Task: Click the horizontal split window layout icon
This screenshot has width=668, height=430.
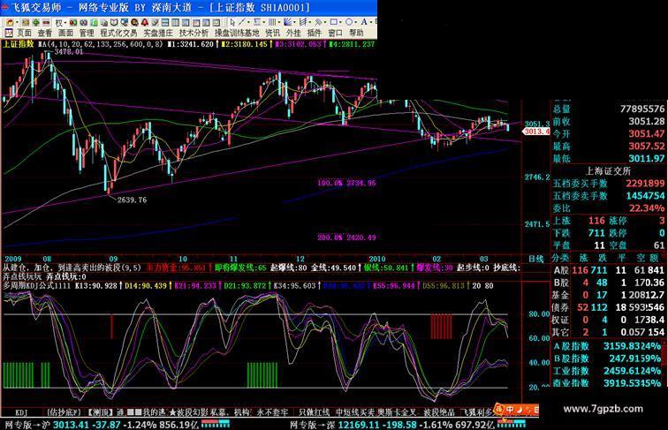Action: 165,22
